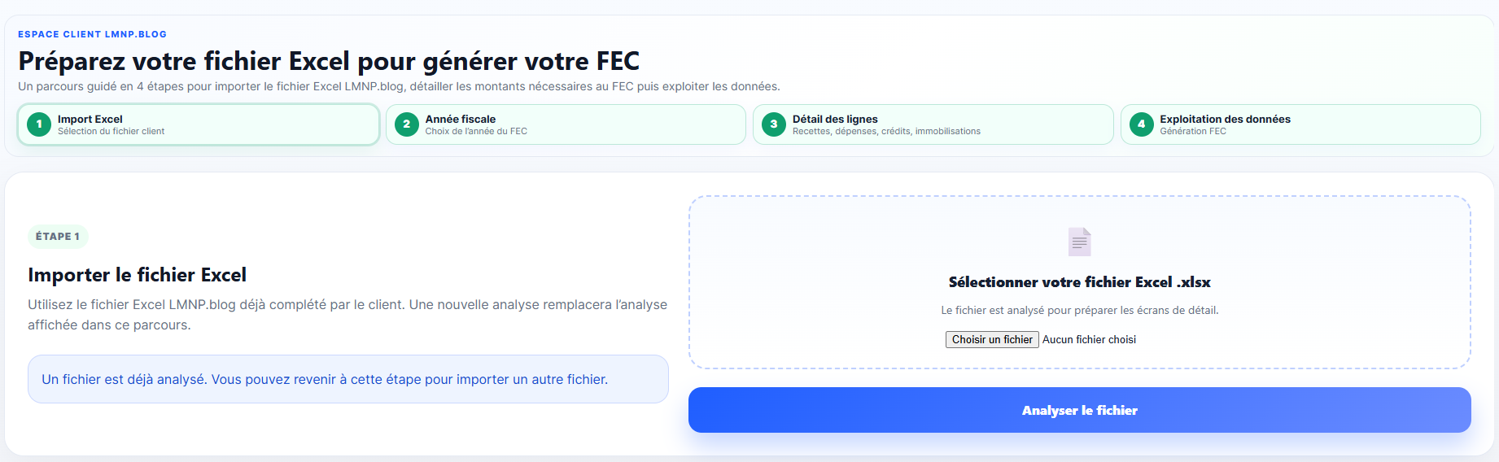
Task: Click the document file icon in dropzone
Action: point(1079,242)
